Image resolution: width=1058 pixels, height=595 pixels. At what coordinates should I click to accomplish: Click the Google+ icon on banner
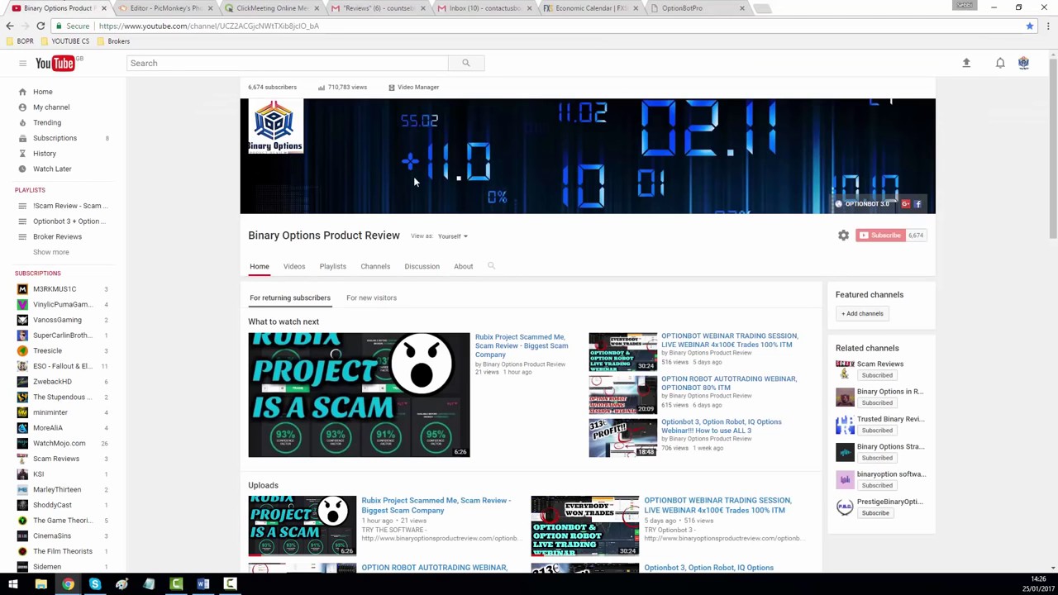click(905, 204)
